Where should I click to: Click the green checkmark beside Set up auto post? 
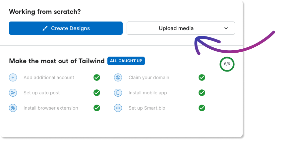coord(97,93)
